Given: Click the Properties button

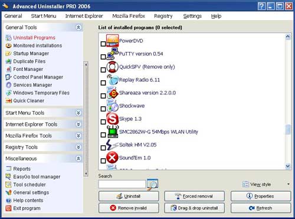Looking at the screenshot, I should click(x=261, y=196).
